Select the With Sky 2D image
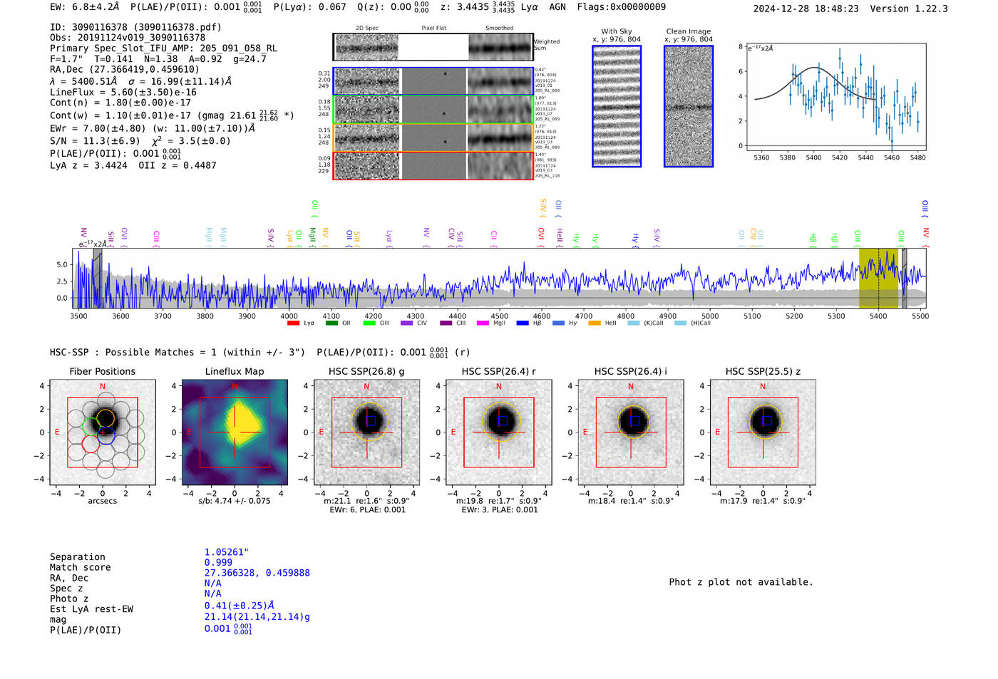This screenshot has height=679, width=998. pos(617,106)
